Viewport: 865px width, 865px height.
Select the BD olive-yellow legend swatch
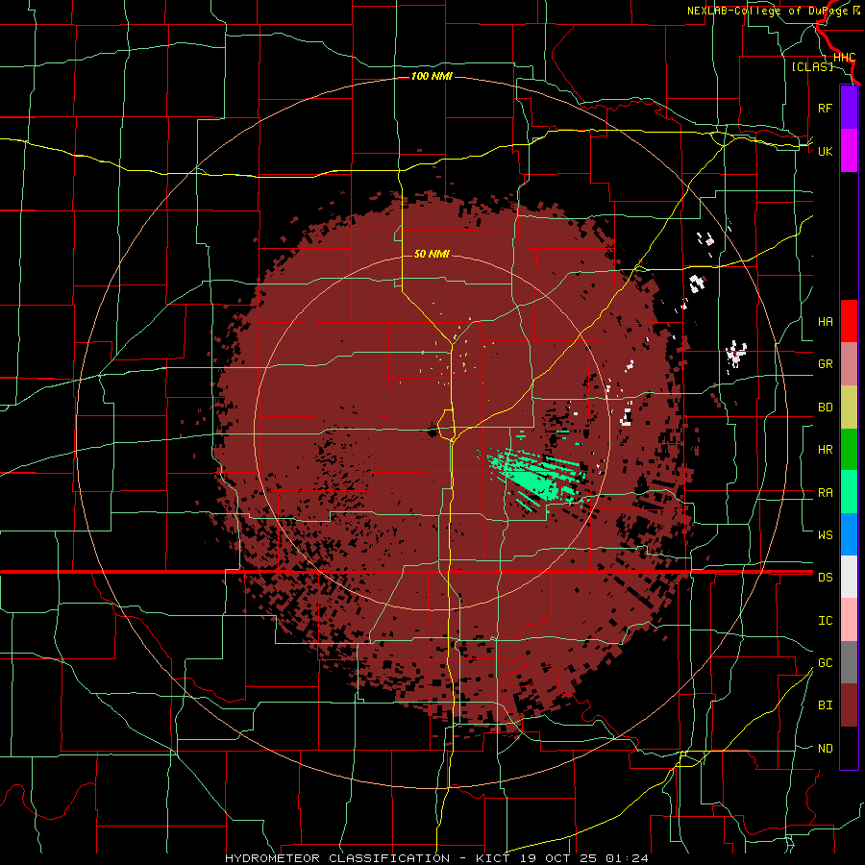849,408
